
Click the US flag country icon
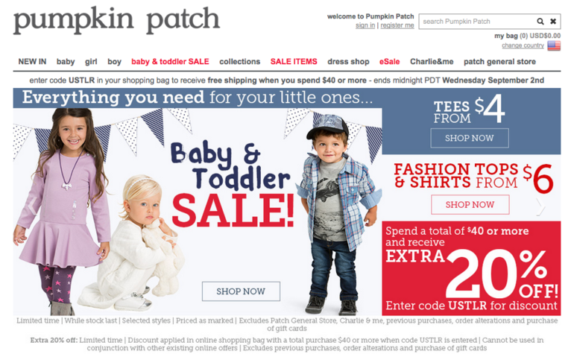554,45
